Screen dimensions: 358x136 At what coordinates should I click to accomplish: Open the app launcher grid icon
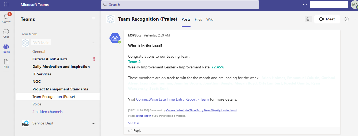6,5
